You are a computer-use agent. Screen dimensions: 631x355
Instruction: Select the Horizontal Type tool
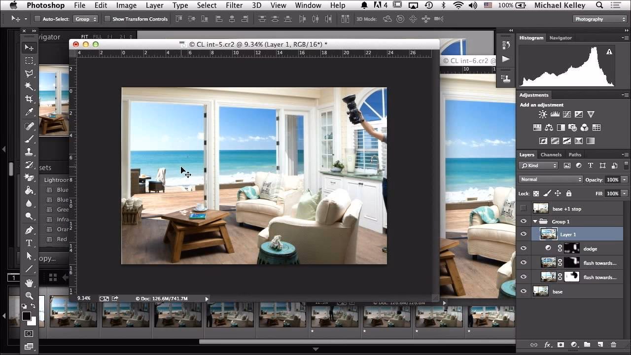pos(29,243)
